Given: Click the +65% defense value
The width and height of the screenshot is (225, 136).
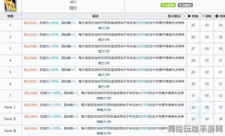Looking at the screenshot, I should (54, 35).
